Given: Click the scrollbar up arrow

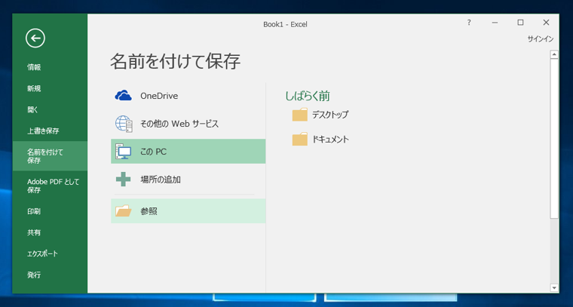Looking at the screenshot, I should coord(554,55).
